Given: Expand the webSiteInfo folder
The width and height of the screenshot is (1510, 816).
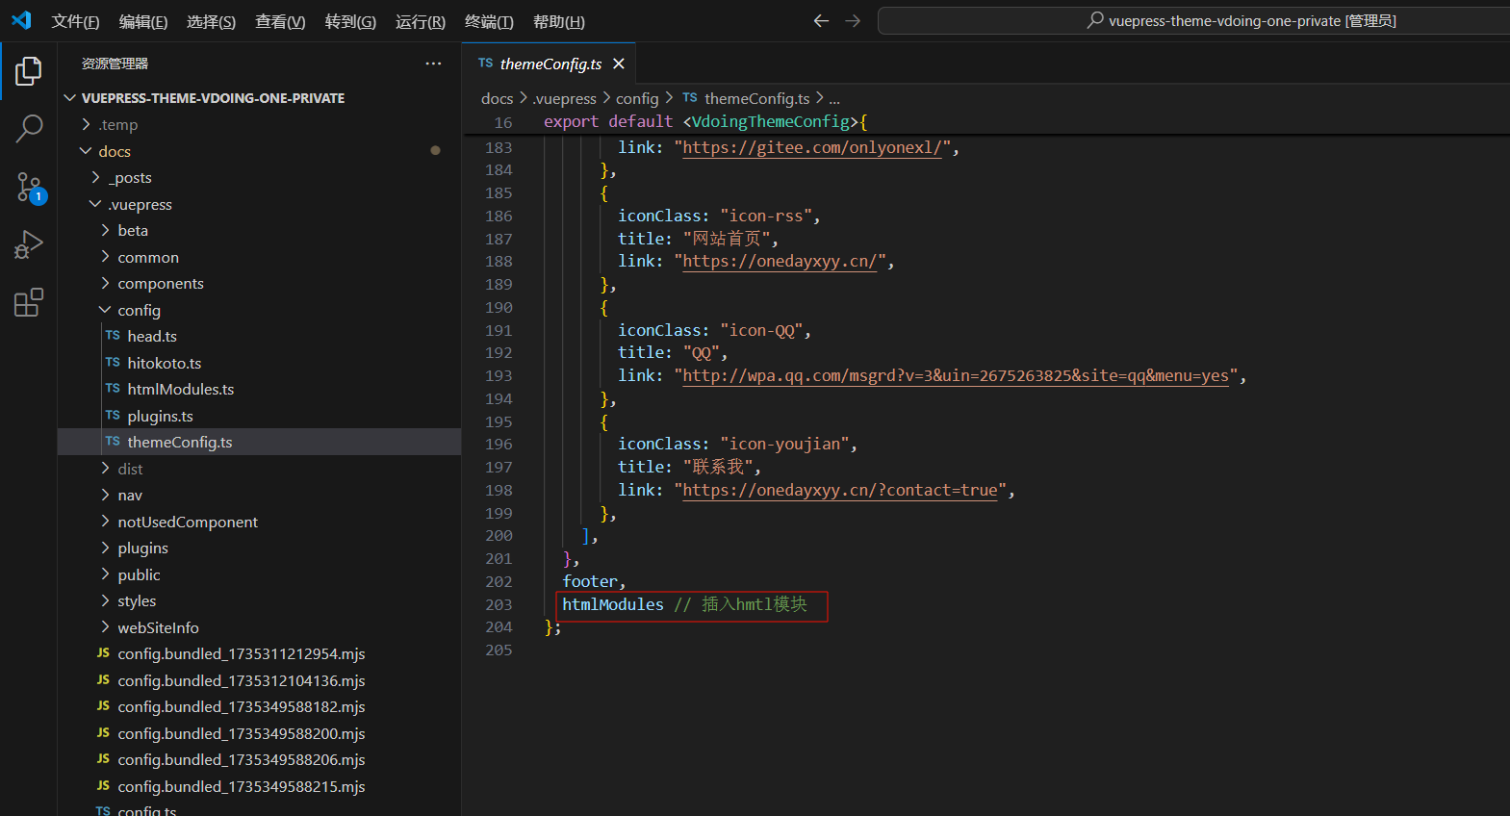Looking at the screenshot, I should [105, 627].
